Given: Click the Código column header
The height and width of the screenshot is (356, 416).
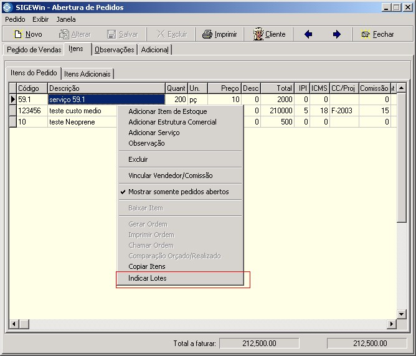Looking at the screenshot, I should pyautogui.click(x=32, y=88).
